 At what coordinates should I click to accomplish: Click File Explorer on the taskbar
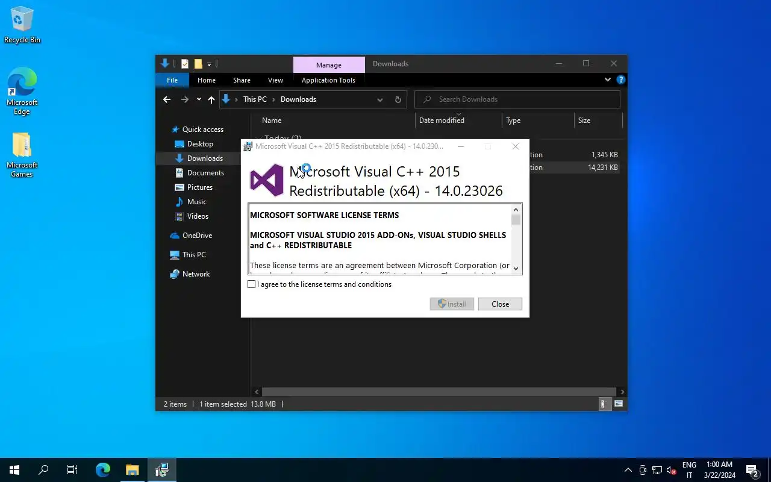tap(132, 470)
